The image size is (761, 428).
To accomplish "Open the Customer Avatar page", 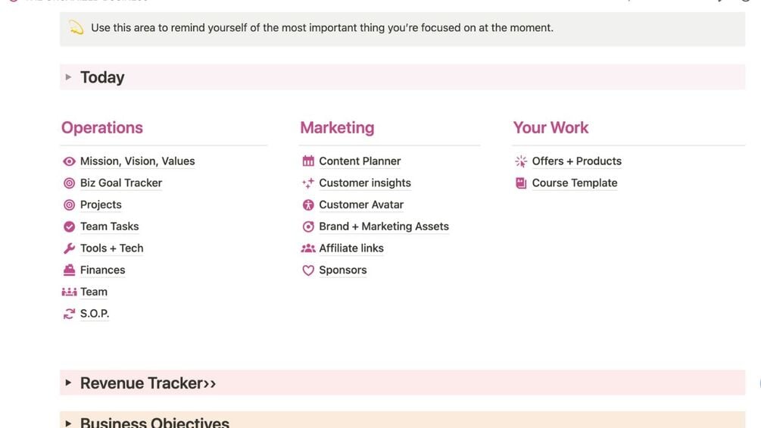I will pyautogui.click(x=361, y=205).
